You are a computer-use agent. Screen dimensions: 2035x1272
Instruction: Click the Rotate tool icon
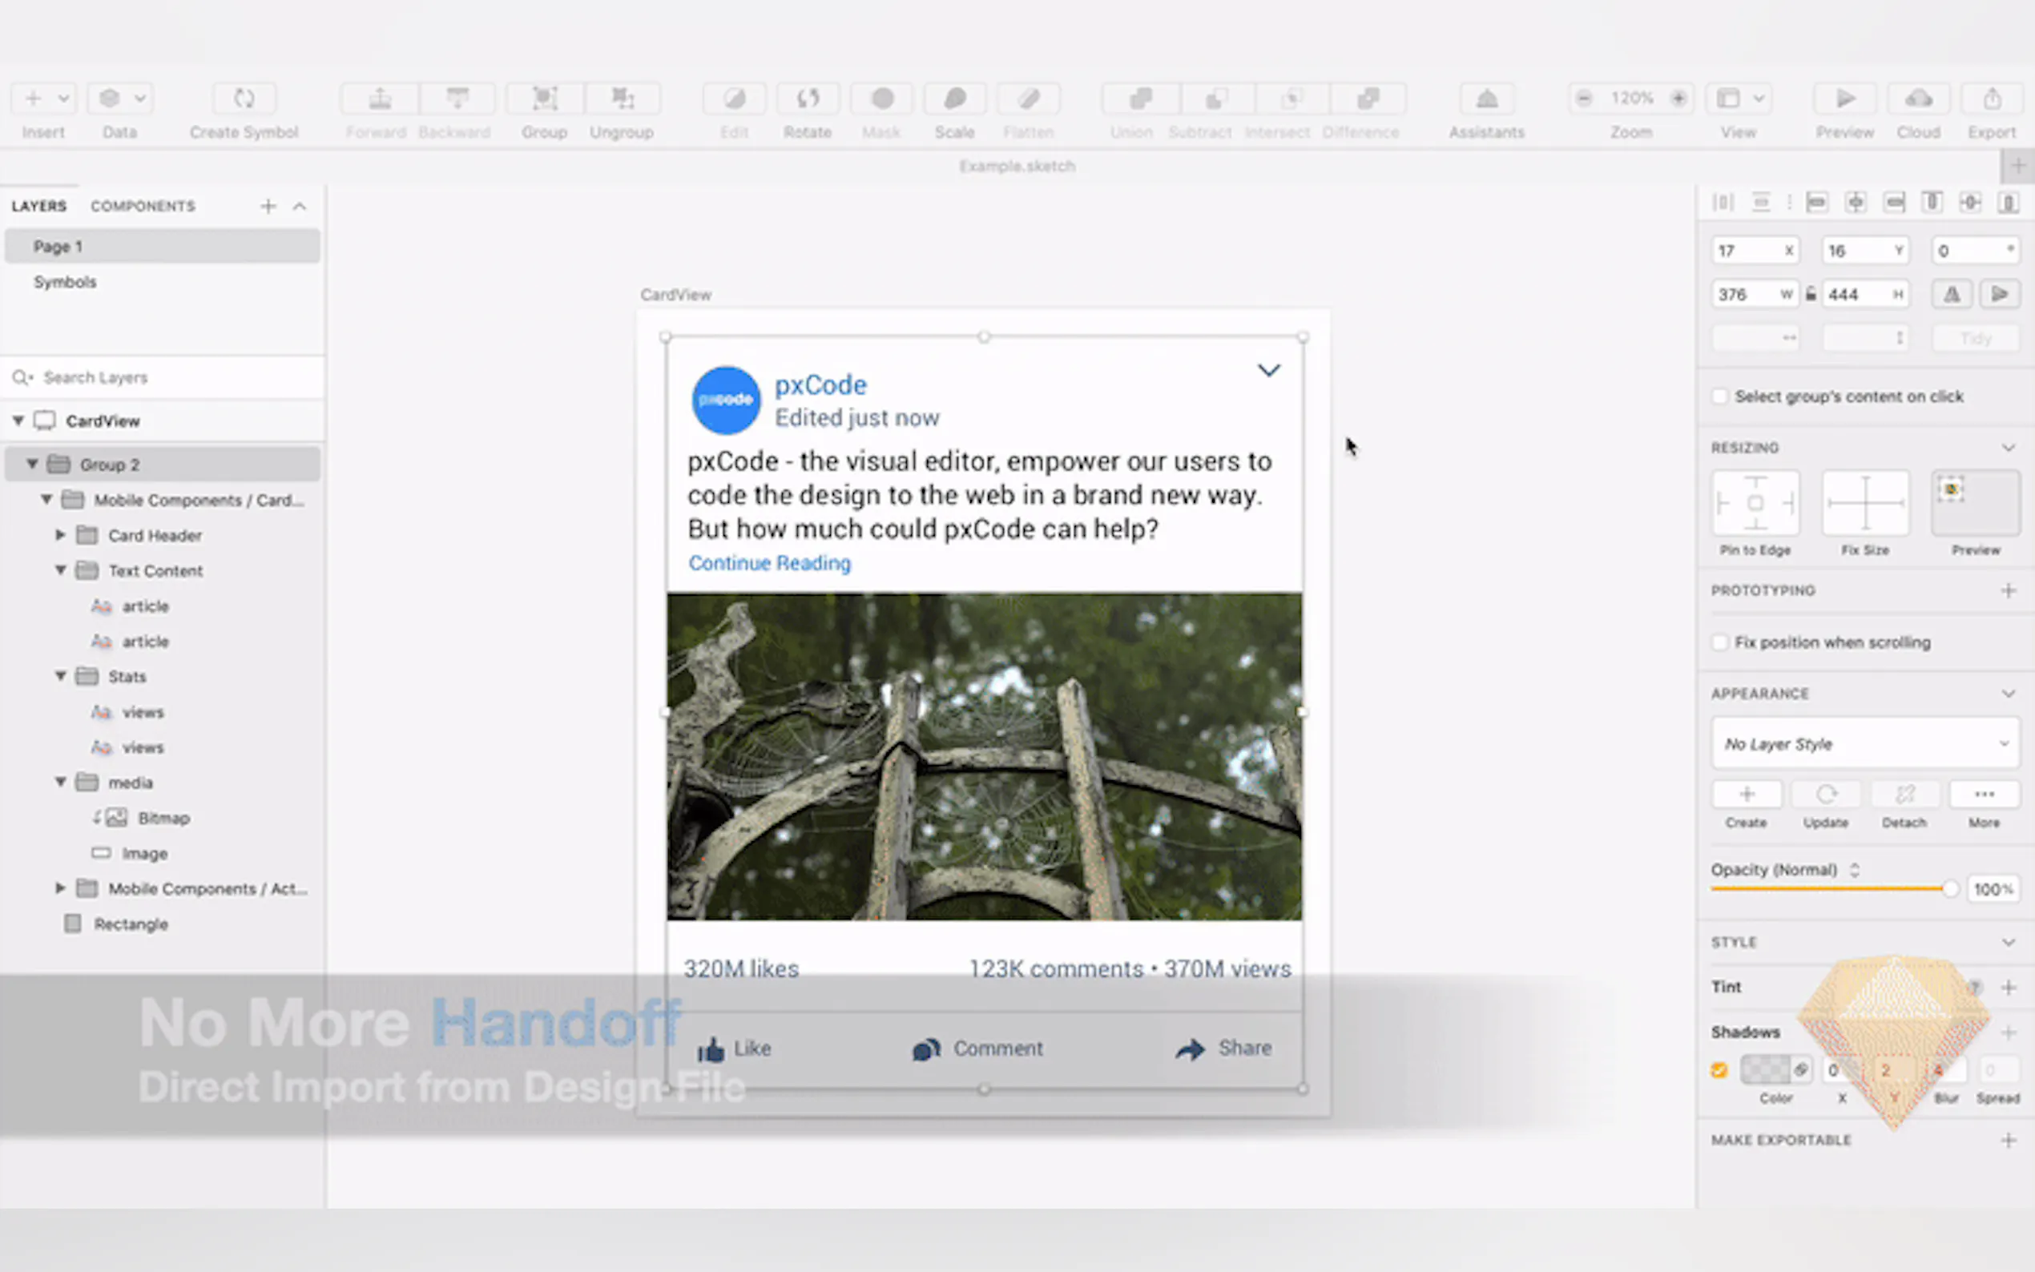coord(807,99)
